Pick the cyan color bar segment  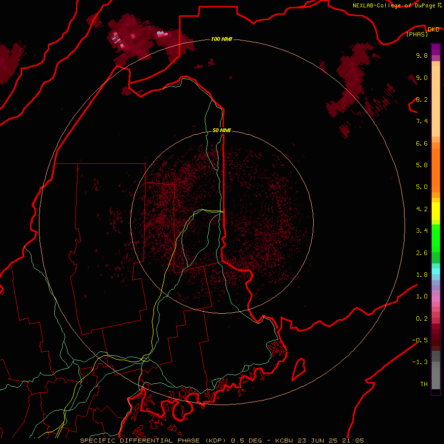point(436,271)
